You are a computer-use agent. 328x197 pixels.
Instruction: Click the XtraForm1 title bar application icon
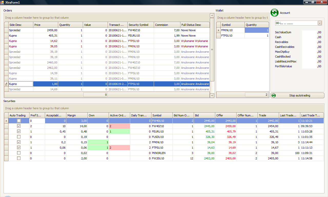[2, 2]
